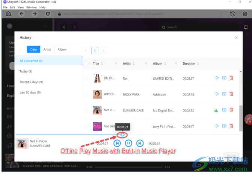Click the TIDAL Search field

[x=199, y=27]
